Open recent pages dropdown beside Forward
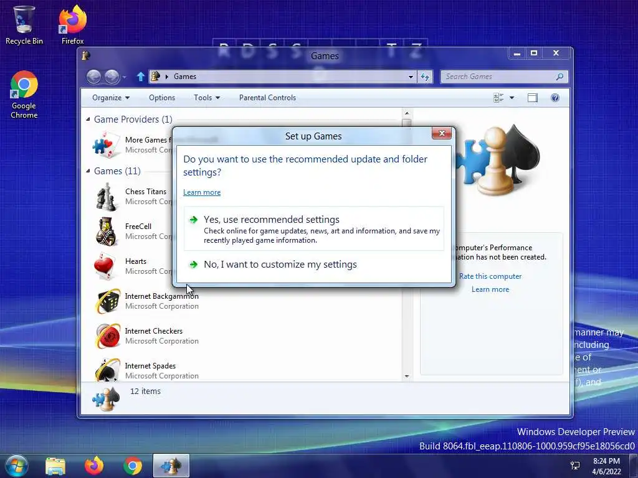 [x=125, y=77]
